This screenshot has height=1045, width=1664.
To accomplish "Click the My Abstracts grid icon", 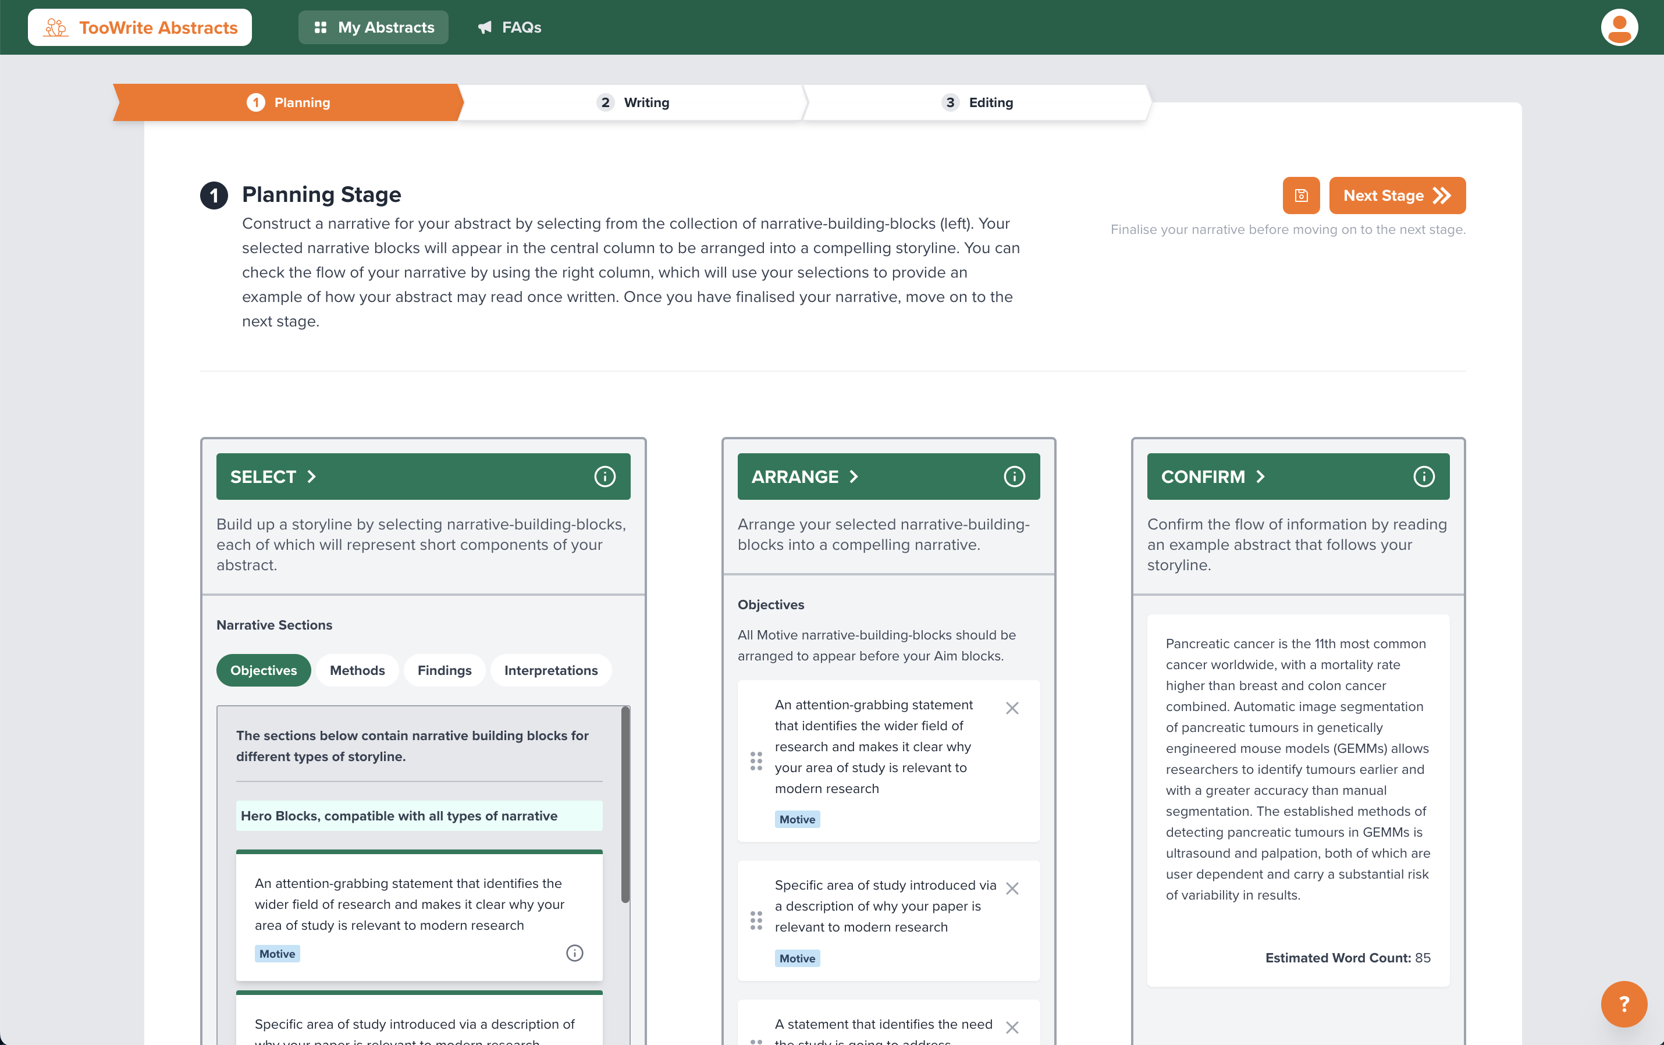I will point(320,28).
